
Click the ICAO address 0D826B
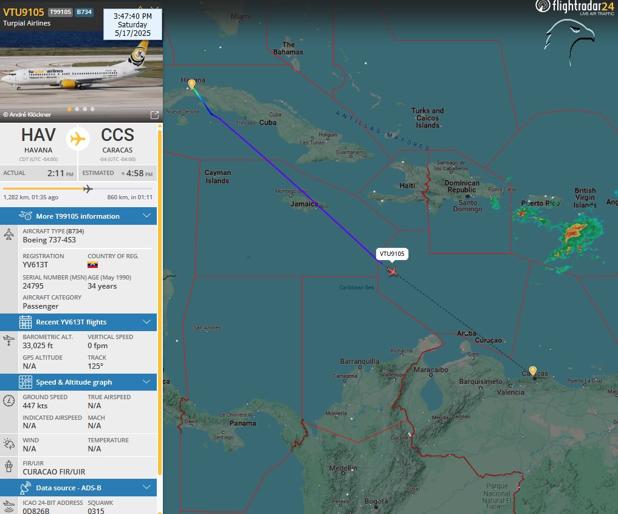[36, 511]
